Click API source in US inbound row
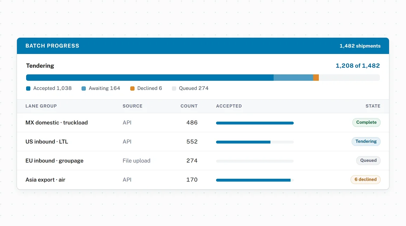This screenshot has width=406, height=226. (127, 142)
